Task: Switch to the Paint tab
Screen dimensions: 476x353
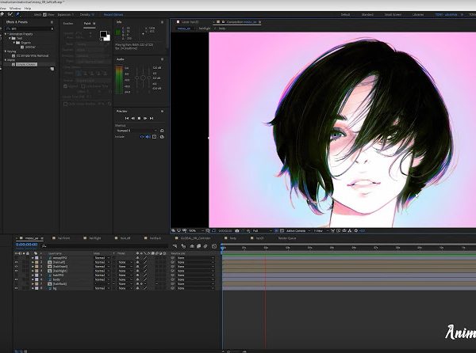Action: (87, 23)
